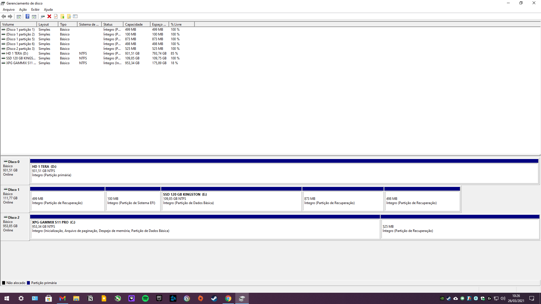This screenshot has height=304, width=541.
Task: Select the Disco 1 label panel
Action: (15, 199)
